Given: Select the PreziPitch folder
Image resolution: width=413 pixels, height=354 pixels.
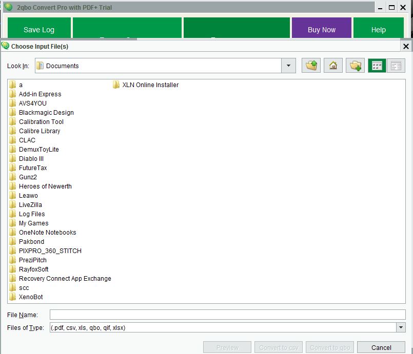Looking at the screenshot, I should 28,260.
